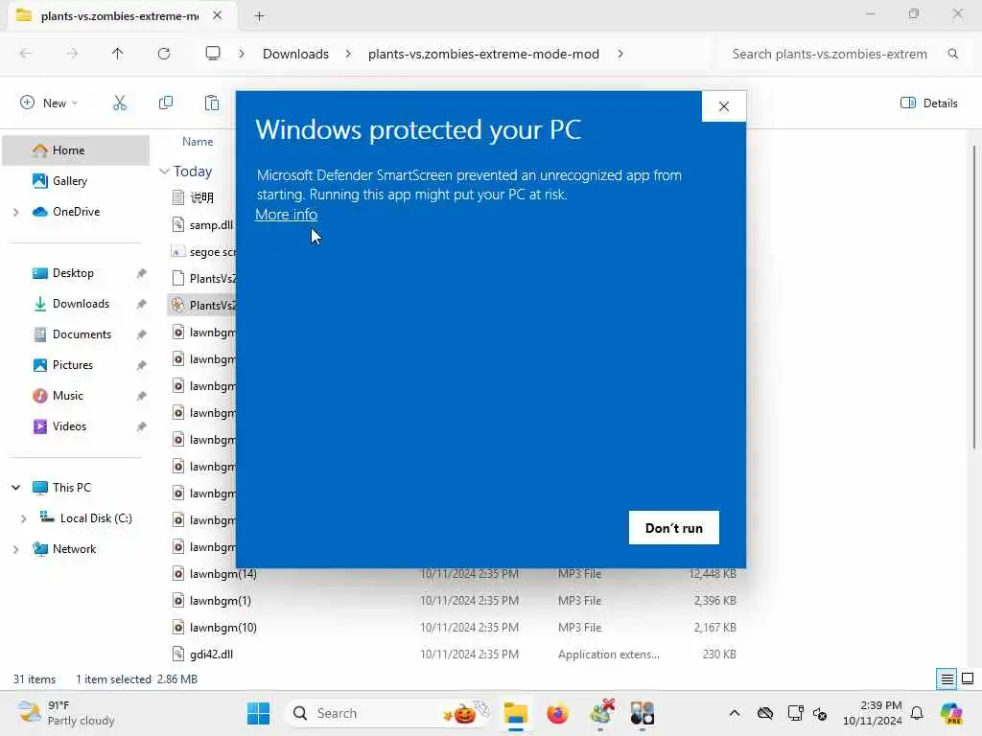Expand chevron after plants-vs.zombies-extreme-mode-mod breadcrumb
The height and width of the screenshot is (736, 982).
tap(620, 54)
